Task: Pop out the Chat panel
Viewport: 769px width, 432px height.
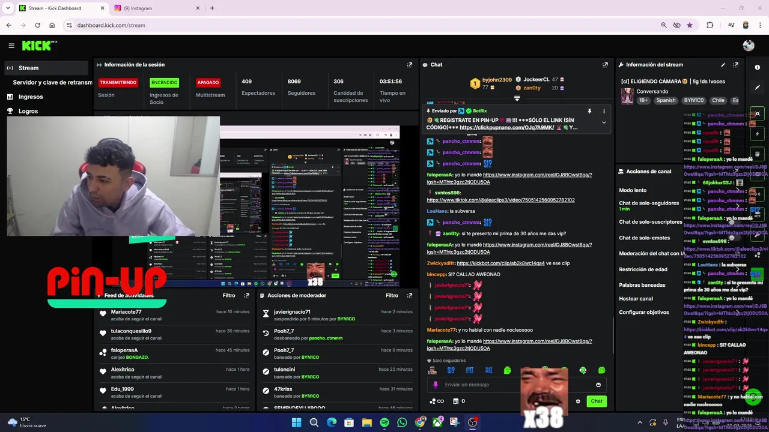Action: tap(605, 65)
